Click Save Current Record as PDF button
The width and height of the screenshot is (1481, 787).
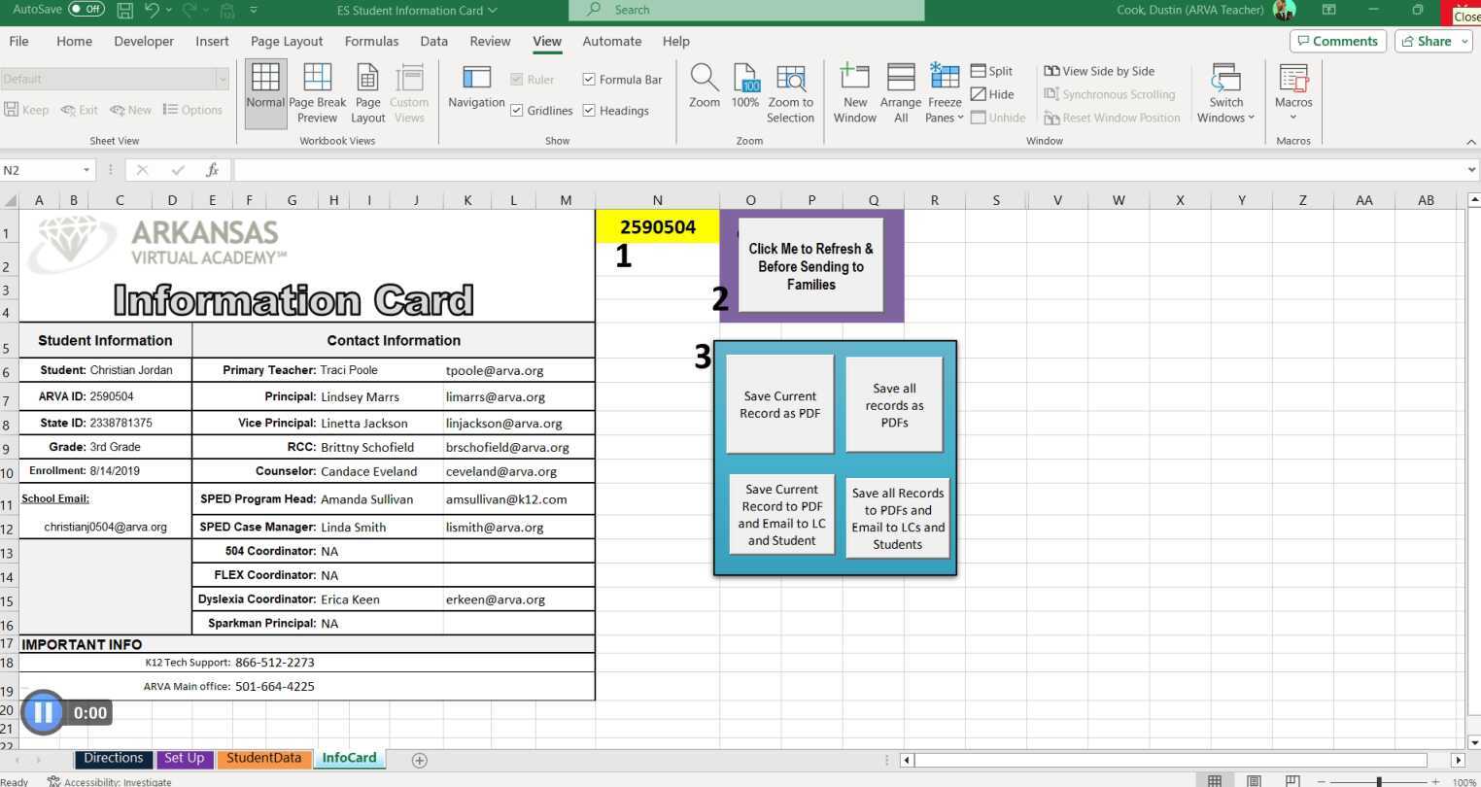[779, 404]
